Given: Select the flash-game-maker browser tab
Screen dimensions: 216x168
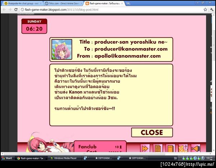Looking at the screenshot, I should pos(104,4).
